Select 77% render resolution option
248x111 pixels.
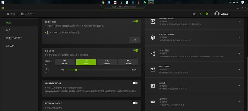tap(86, 62)
